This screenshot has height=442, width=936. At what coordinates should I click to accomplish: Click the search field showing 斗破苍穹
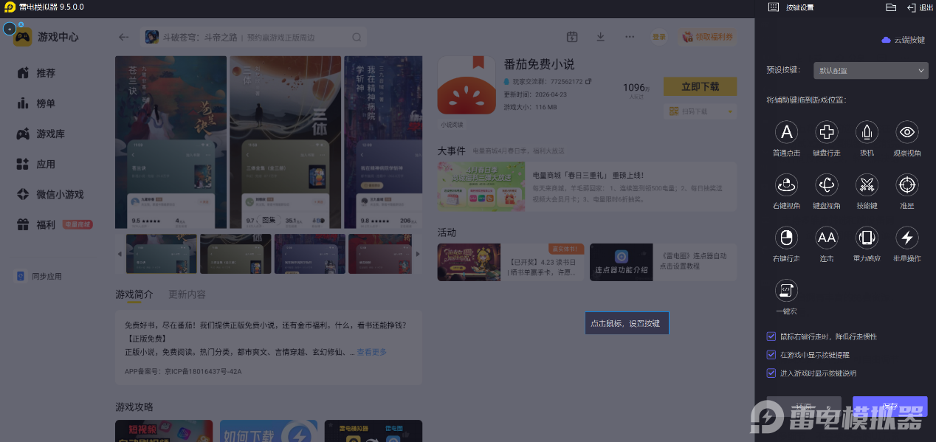253,37
